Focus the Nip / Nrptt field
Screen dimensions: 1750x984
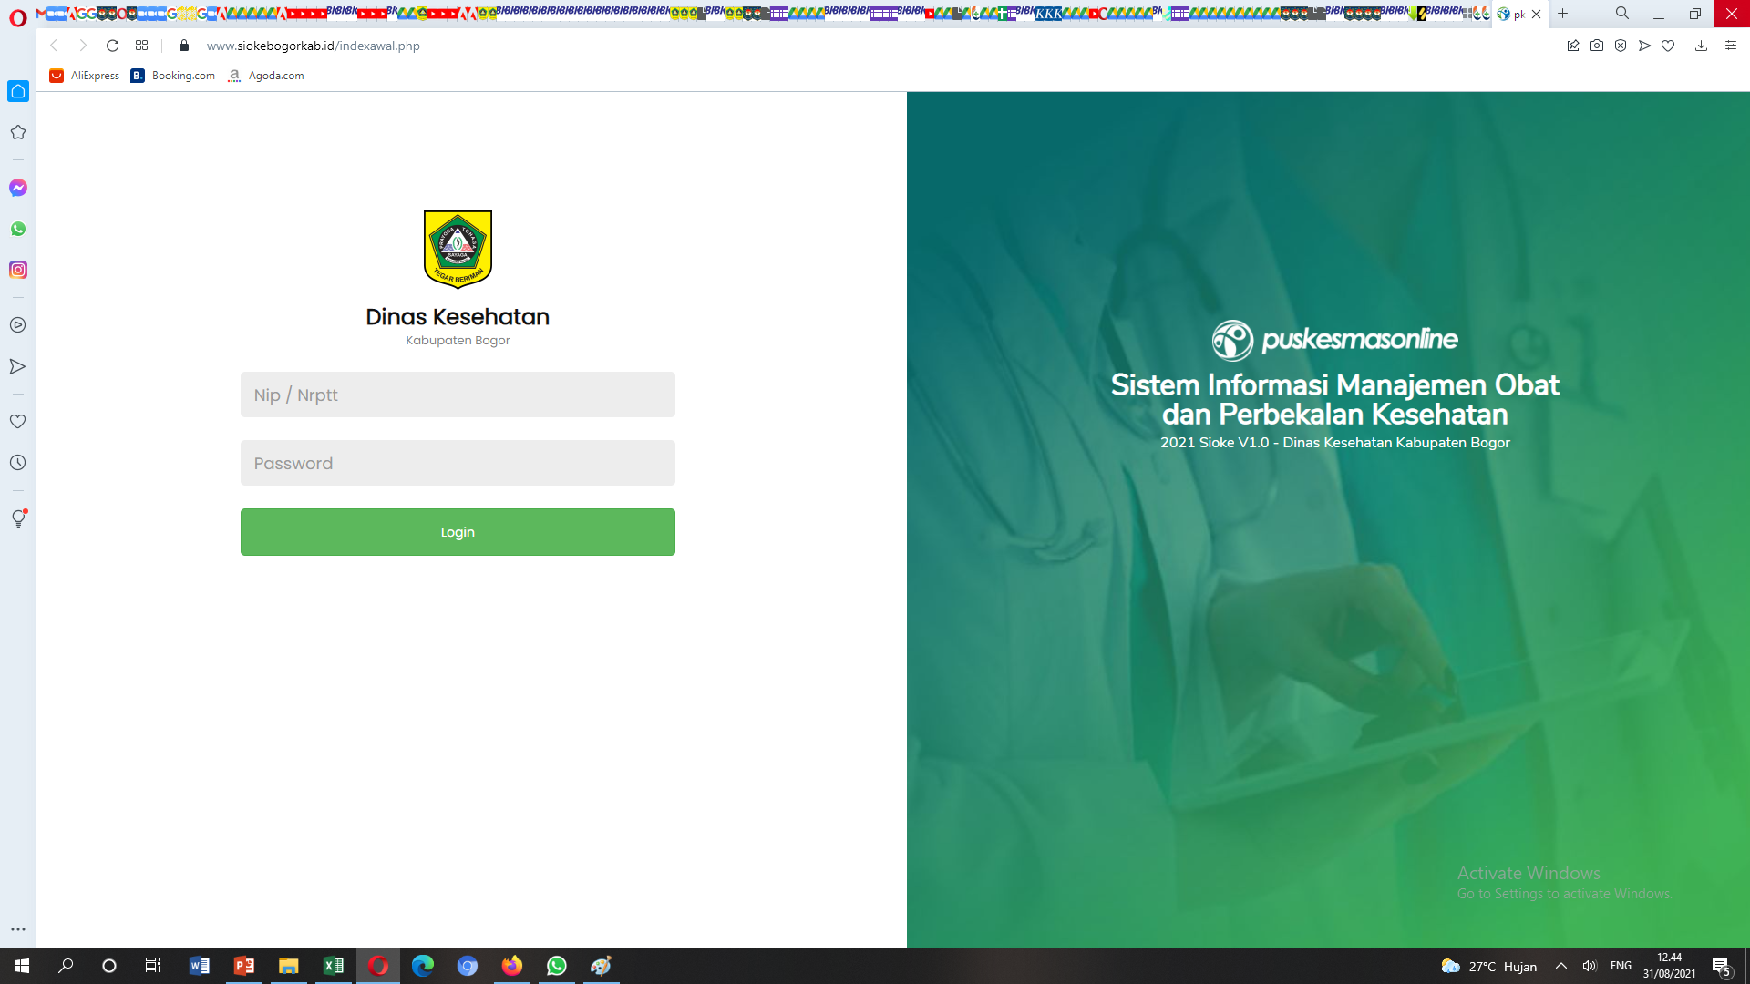458,395
